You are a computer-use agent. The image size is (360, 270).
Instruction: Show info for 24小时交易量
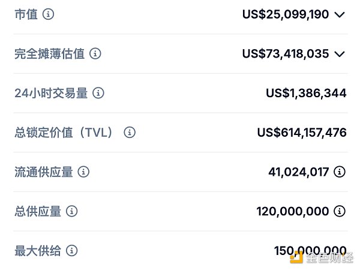(x=98, y=93)
